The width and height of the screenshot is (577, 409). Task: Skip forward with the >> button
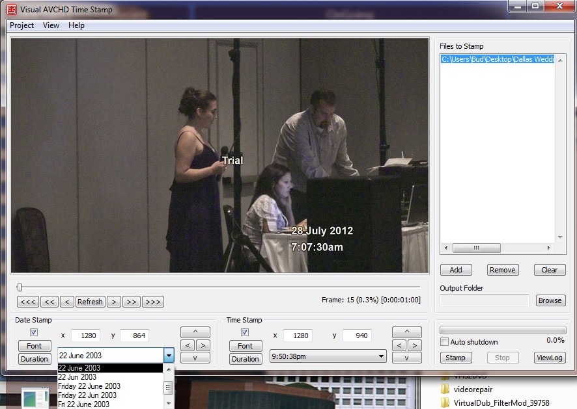(x=132, y=302)
